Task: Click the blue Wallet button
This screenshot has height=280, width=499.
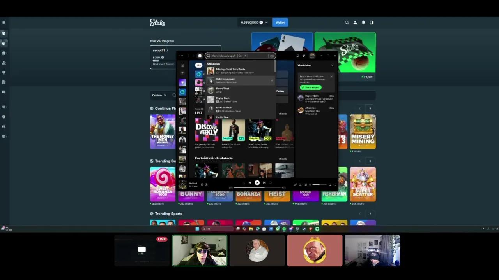Action: coord(280,23)
